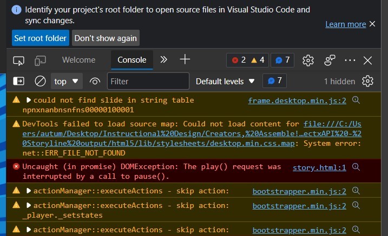Open console settings gear icon
This screenshot has width=388, height=236.
tap(367, 81)
